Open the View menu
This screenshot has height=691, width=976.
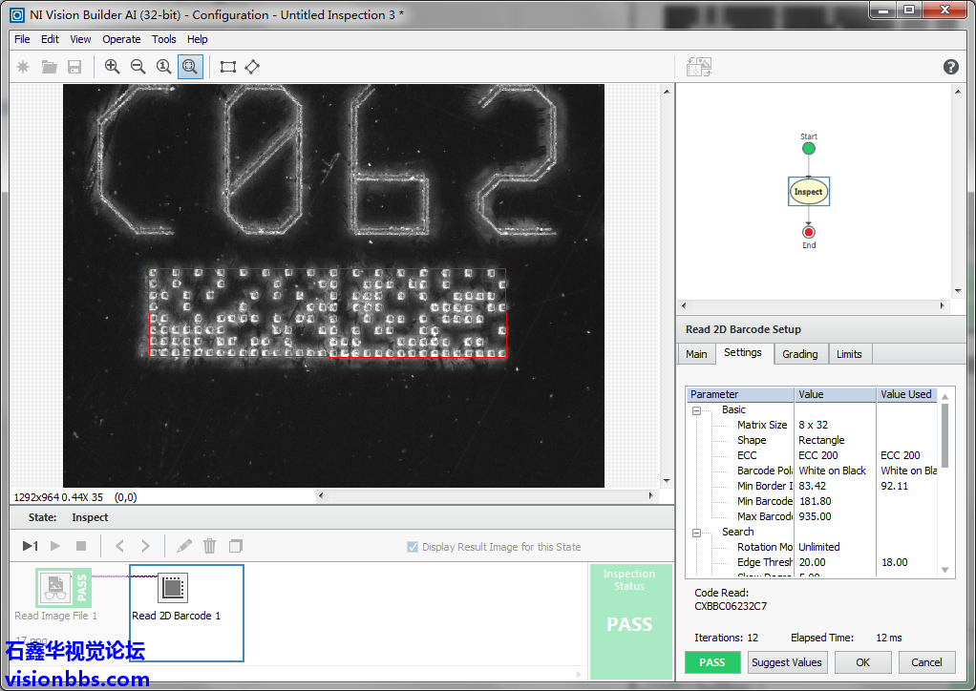(80, 39)
